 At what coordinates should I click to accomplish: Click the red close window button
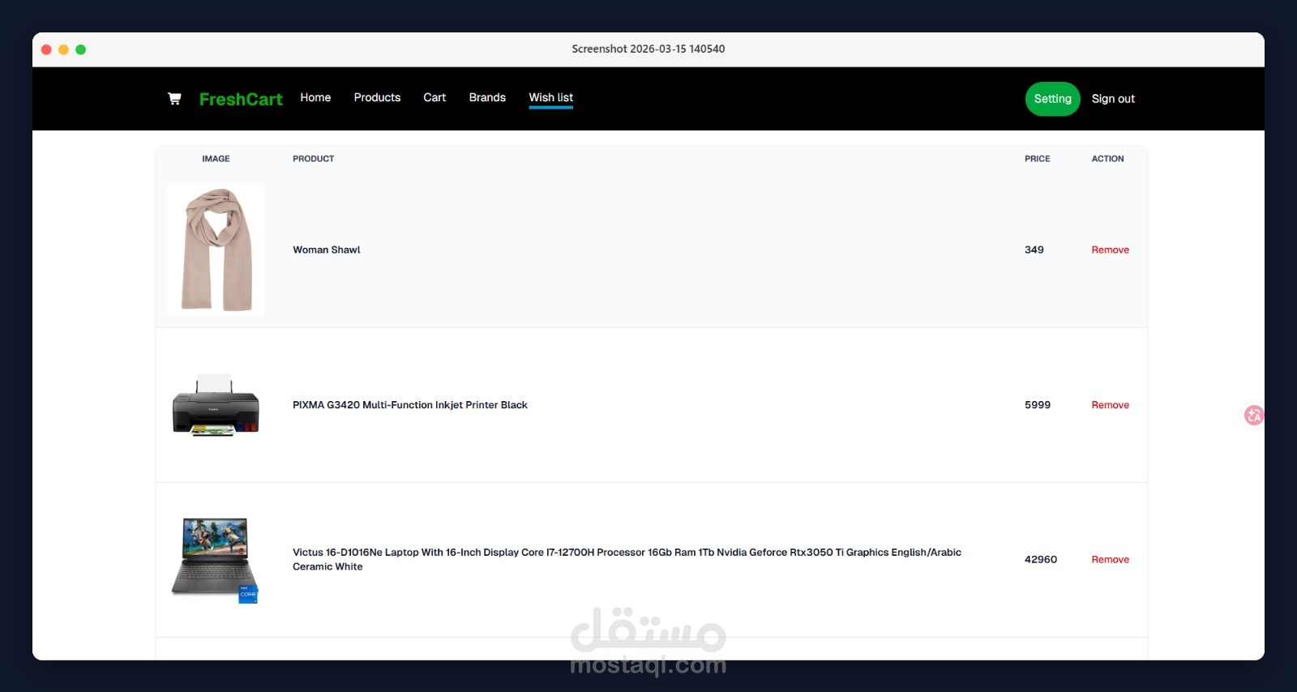click(46, 49)
